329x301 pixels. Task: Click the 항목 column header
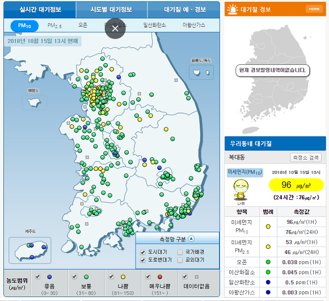click(x=242, y=212)
